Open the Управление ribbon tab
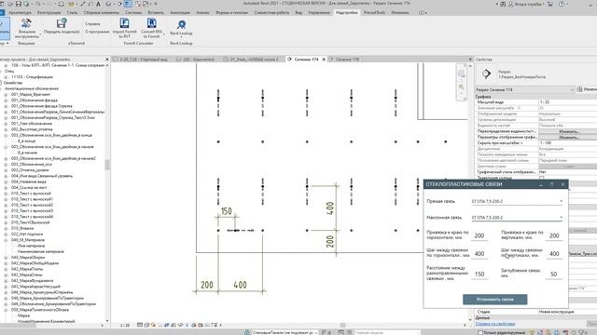Screen dimensions: 597x335 tap(319, 12)
